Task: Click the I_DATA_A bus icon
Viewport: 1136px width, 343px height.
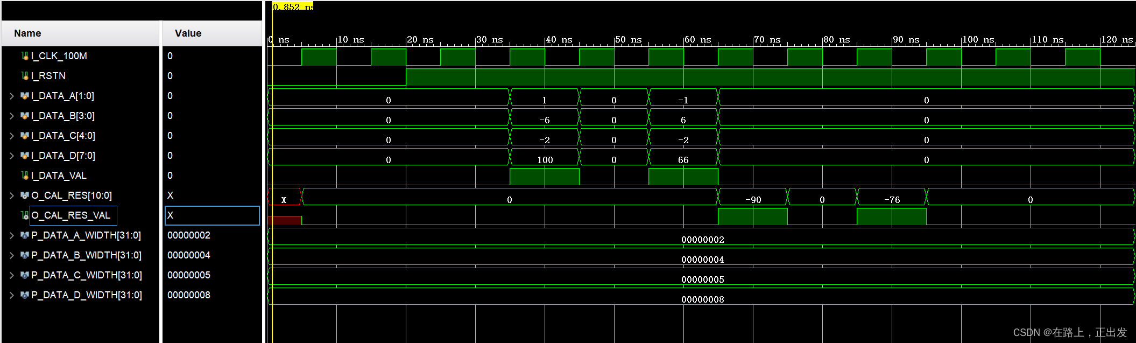Action: [x=25, y=96]
